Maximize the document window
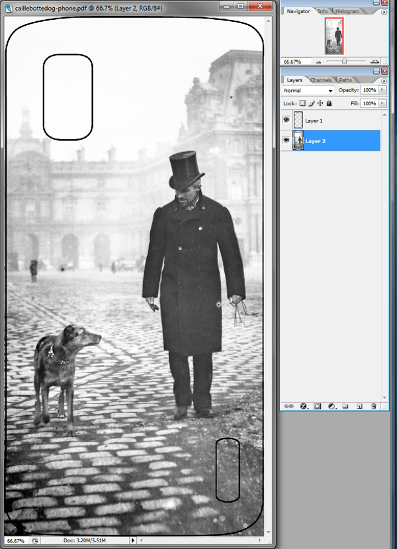The height and width of the screenshot is (549, 397). click(x=241, y=6)
